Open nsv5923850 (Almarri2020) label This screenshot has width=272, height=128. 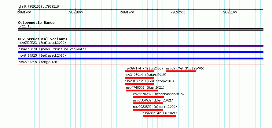155,107
